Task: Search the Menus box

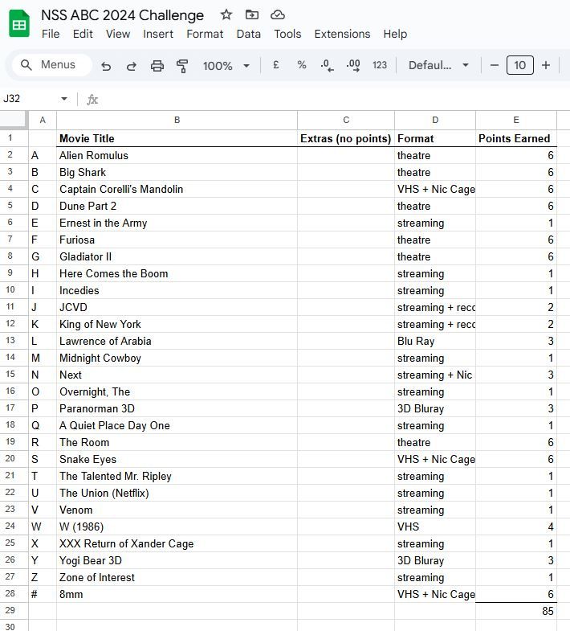Action: point(51,65)
